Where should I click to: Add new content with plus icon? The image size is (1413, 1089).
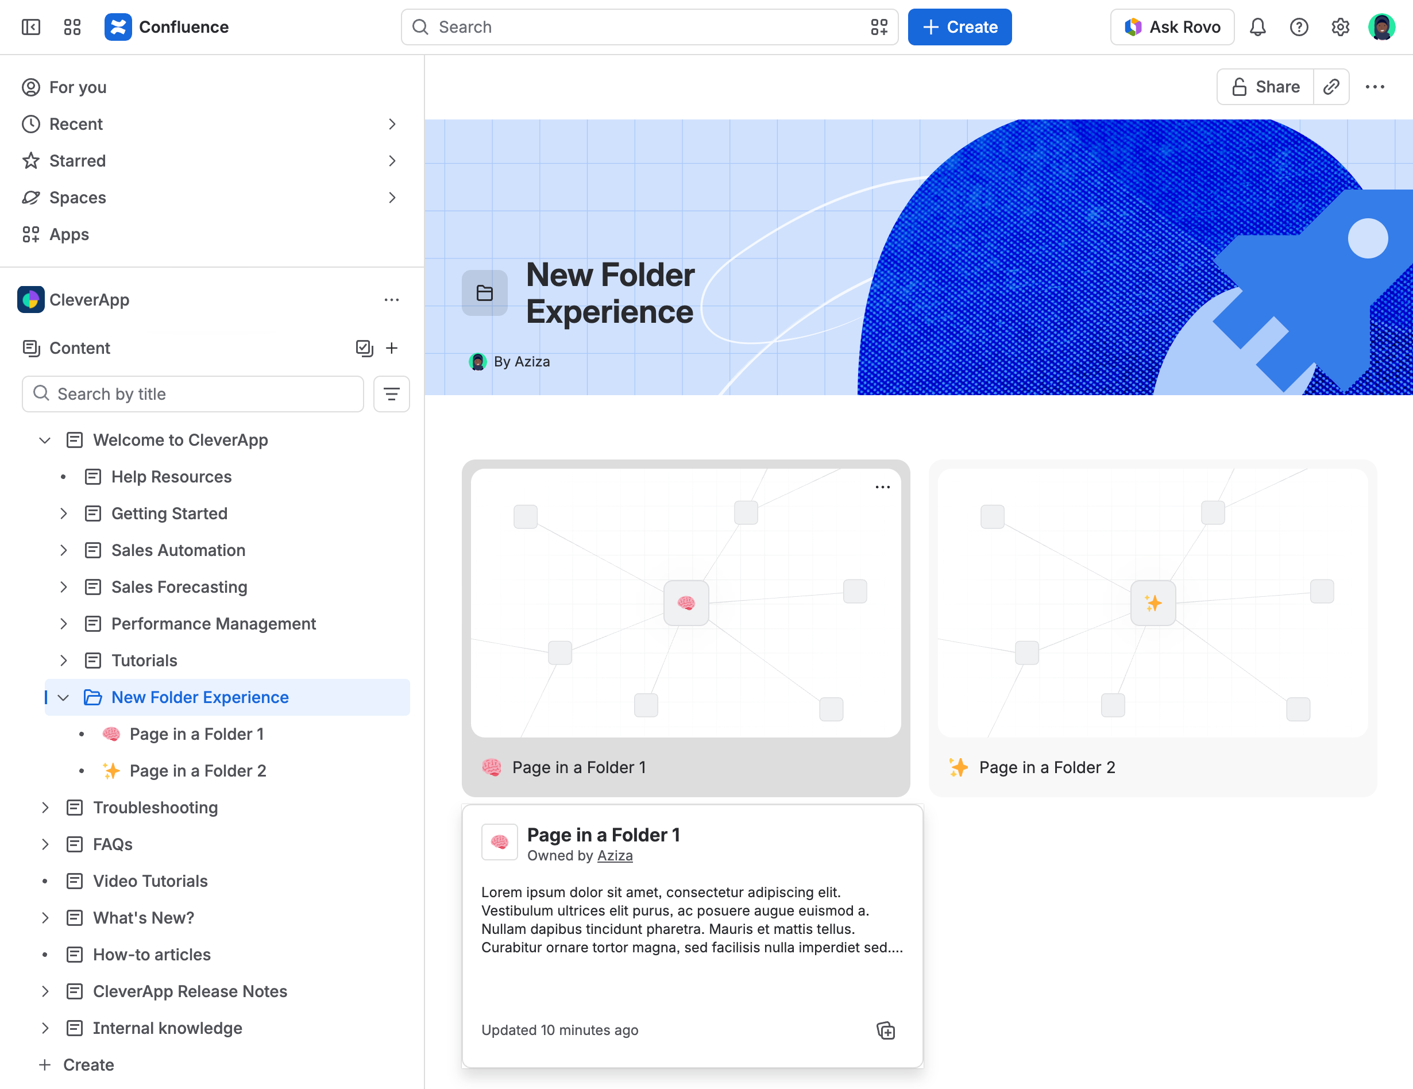pyautogui.click(x=391, y=348)
